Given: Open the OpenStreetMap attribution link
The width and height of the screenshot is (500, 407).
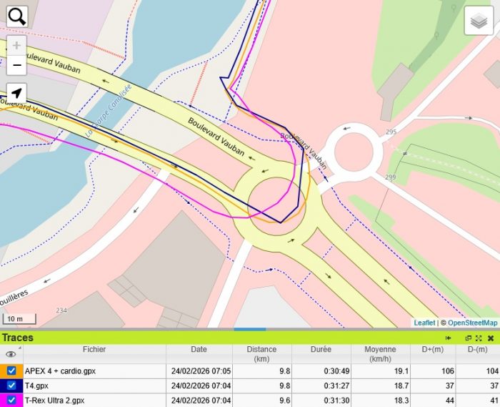Looking at the screenshot, I should coord(472,323).
